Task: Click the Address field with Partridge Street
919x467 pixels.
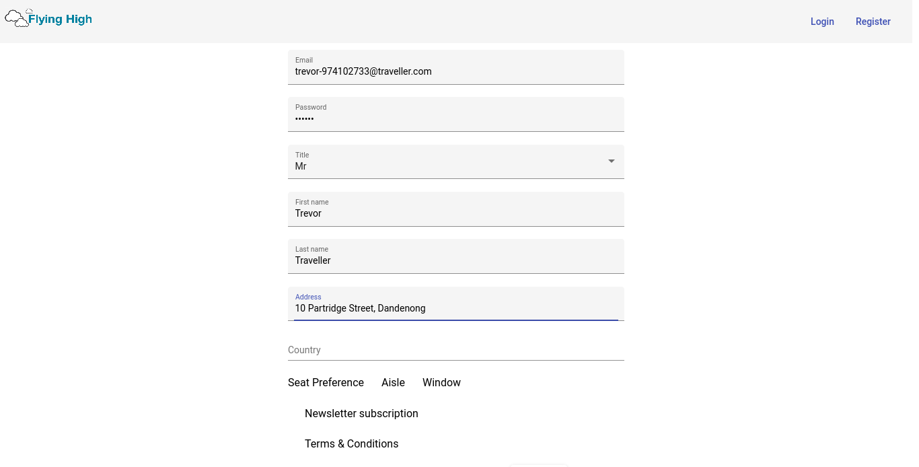Action: 455,308
